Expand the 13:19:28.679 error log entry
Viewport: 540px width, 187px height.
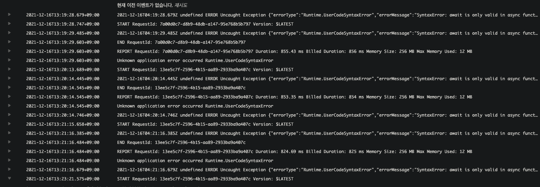pos(9,15)
